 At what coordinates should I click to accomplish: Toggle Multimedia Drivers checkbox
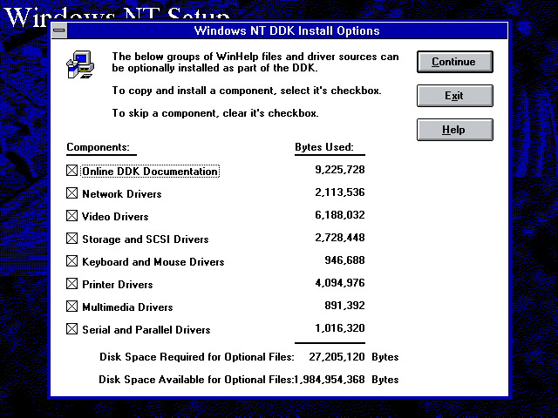pos(71,307)
